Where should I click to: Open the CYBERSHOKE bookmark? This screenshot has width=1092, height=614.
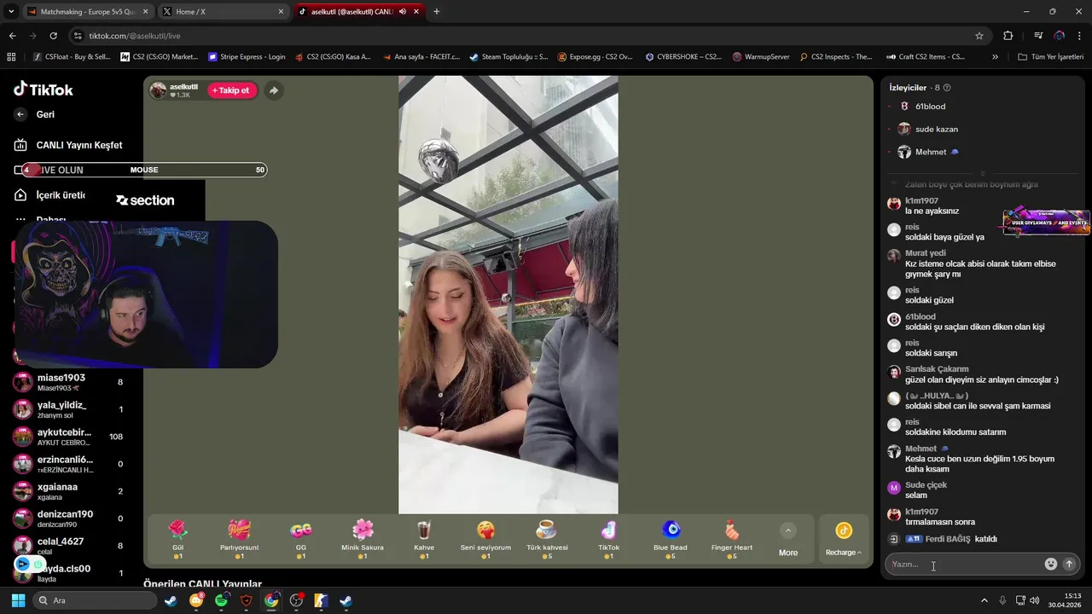683,57
